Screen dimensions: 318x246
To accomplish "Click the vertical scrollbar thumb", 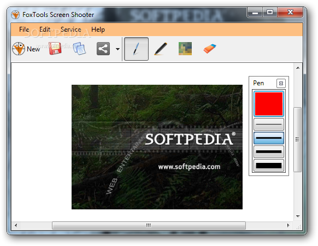I will point(298,139).
